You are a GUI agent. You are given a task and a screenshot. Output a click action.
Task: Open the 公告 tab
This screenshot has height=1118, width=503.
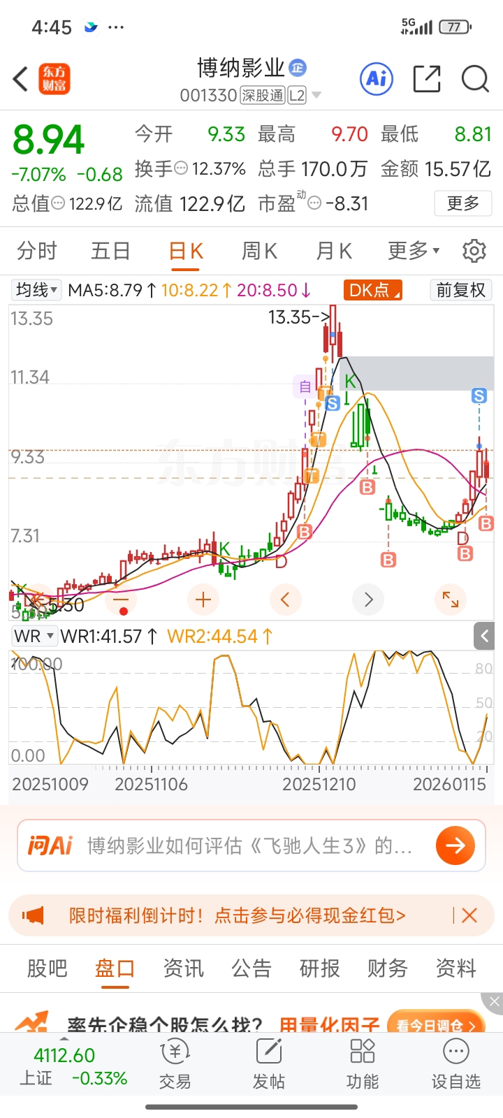pos(251,968)
